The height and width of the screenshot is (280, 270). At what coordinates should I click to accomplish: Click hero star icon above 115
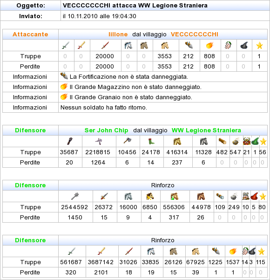(261, 251)
